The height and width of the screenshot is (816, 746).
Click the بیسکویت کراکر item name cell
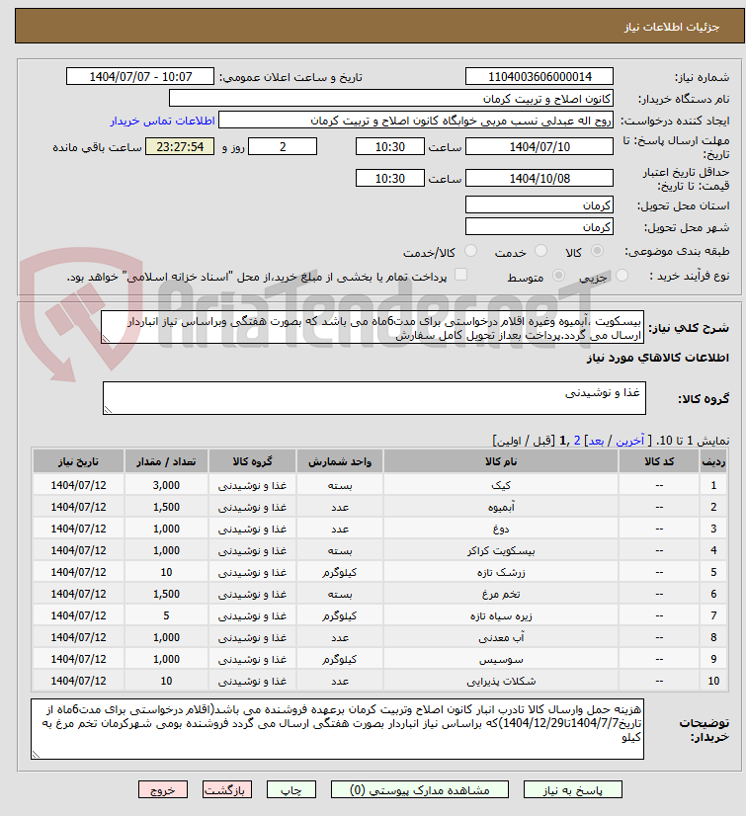coord(501,550)
